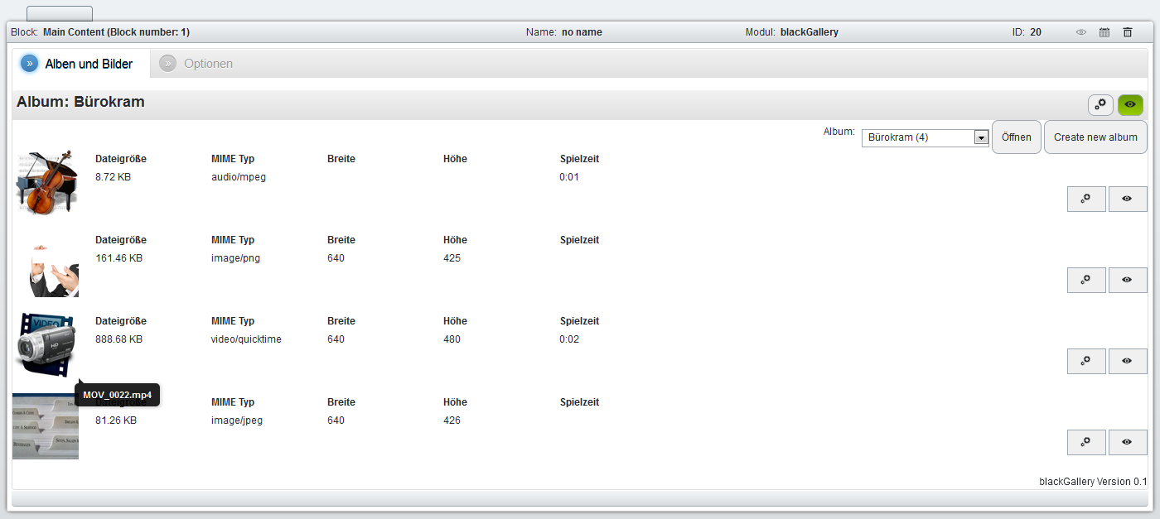Toggle visibility of image/jpeg item
Viewport: 1160px width, 519px height.
point(1128,442)
